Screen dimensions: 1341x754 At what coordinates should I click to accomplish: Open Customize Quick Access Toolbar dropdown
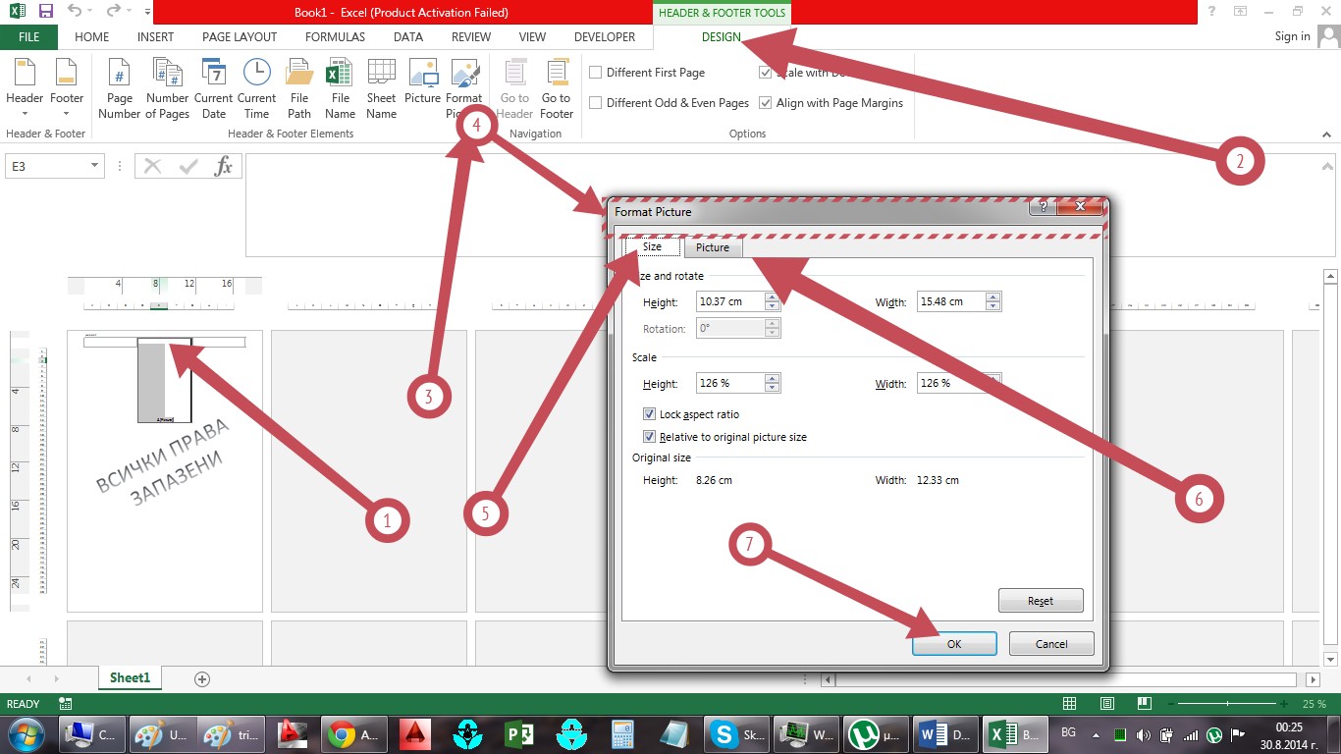[x=147, y=12]
